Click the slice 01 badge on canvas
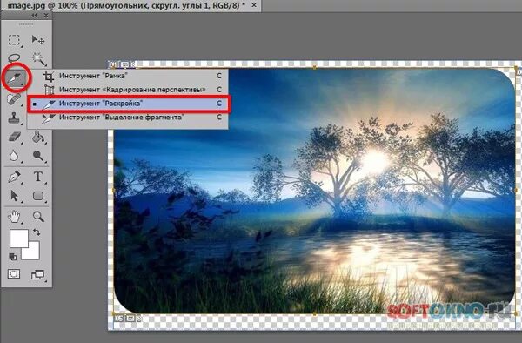 click(x=113, y=64)
